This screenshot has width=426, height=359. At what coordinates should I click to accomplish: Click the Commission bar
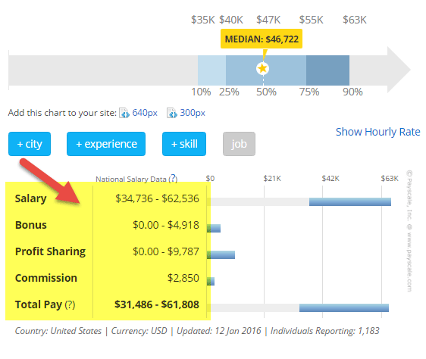(211, 281)
